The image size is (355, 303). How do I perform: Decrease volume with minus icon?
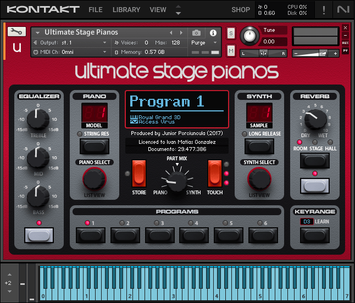pos(296,54)
